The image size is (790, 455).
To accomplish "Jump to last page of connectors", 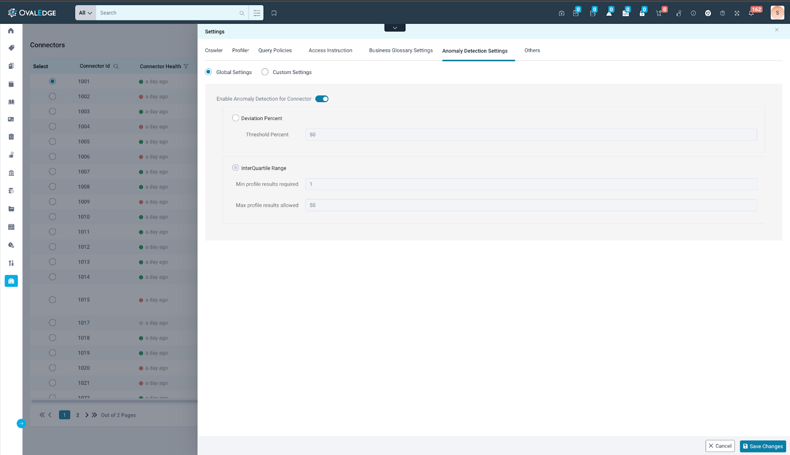I will 94,415.
